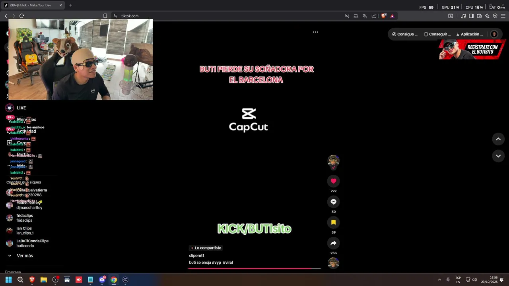Click the Brave browser taskbar icon
This screenshot has height=286, width=509.
coord(32,280)
